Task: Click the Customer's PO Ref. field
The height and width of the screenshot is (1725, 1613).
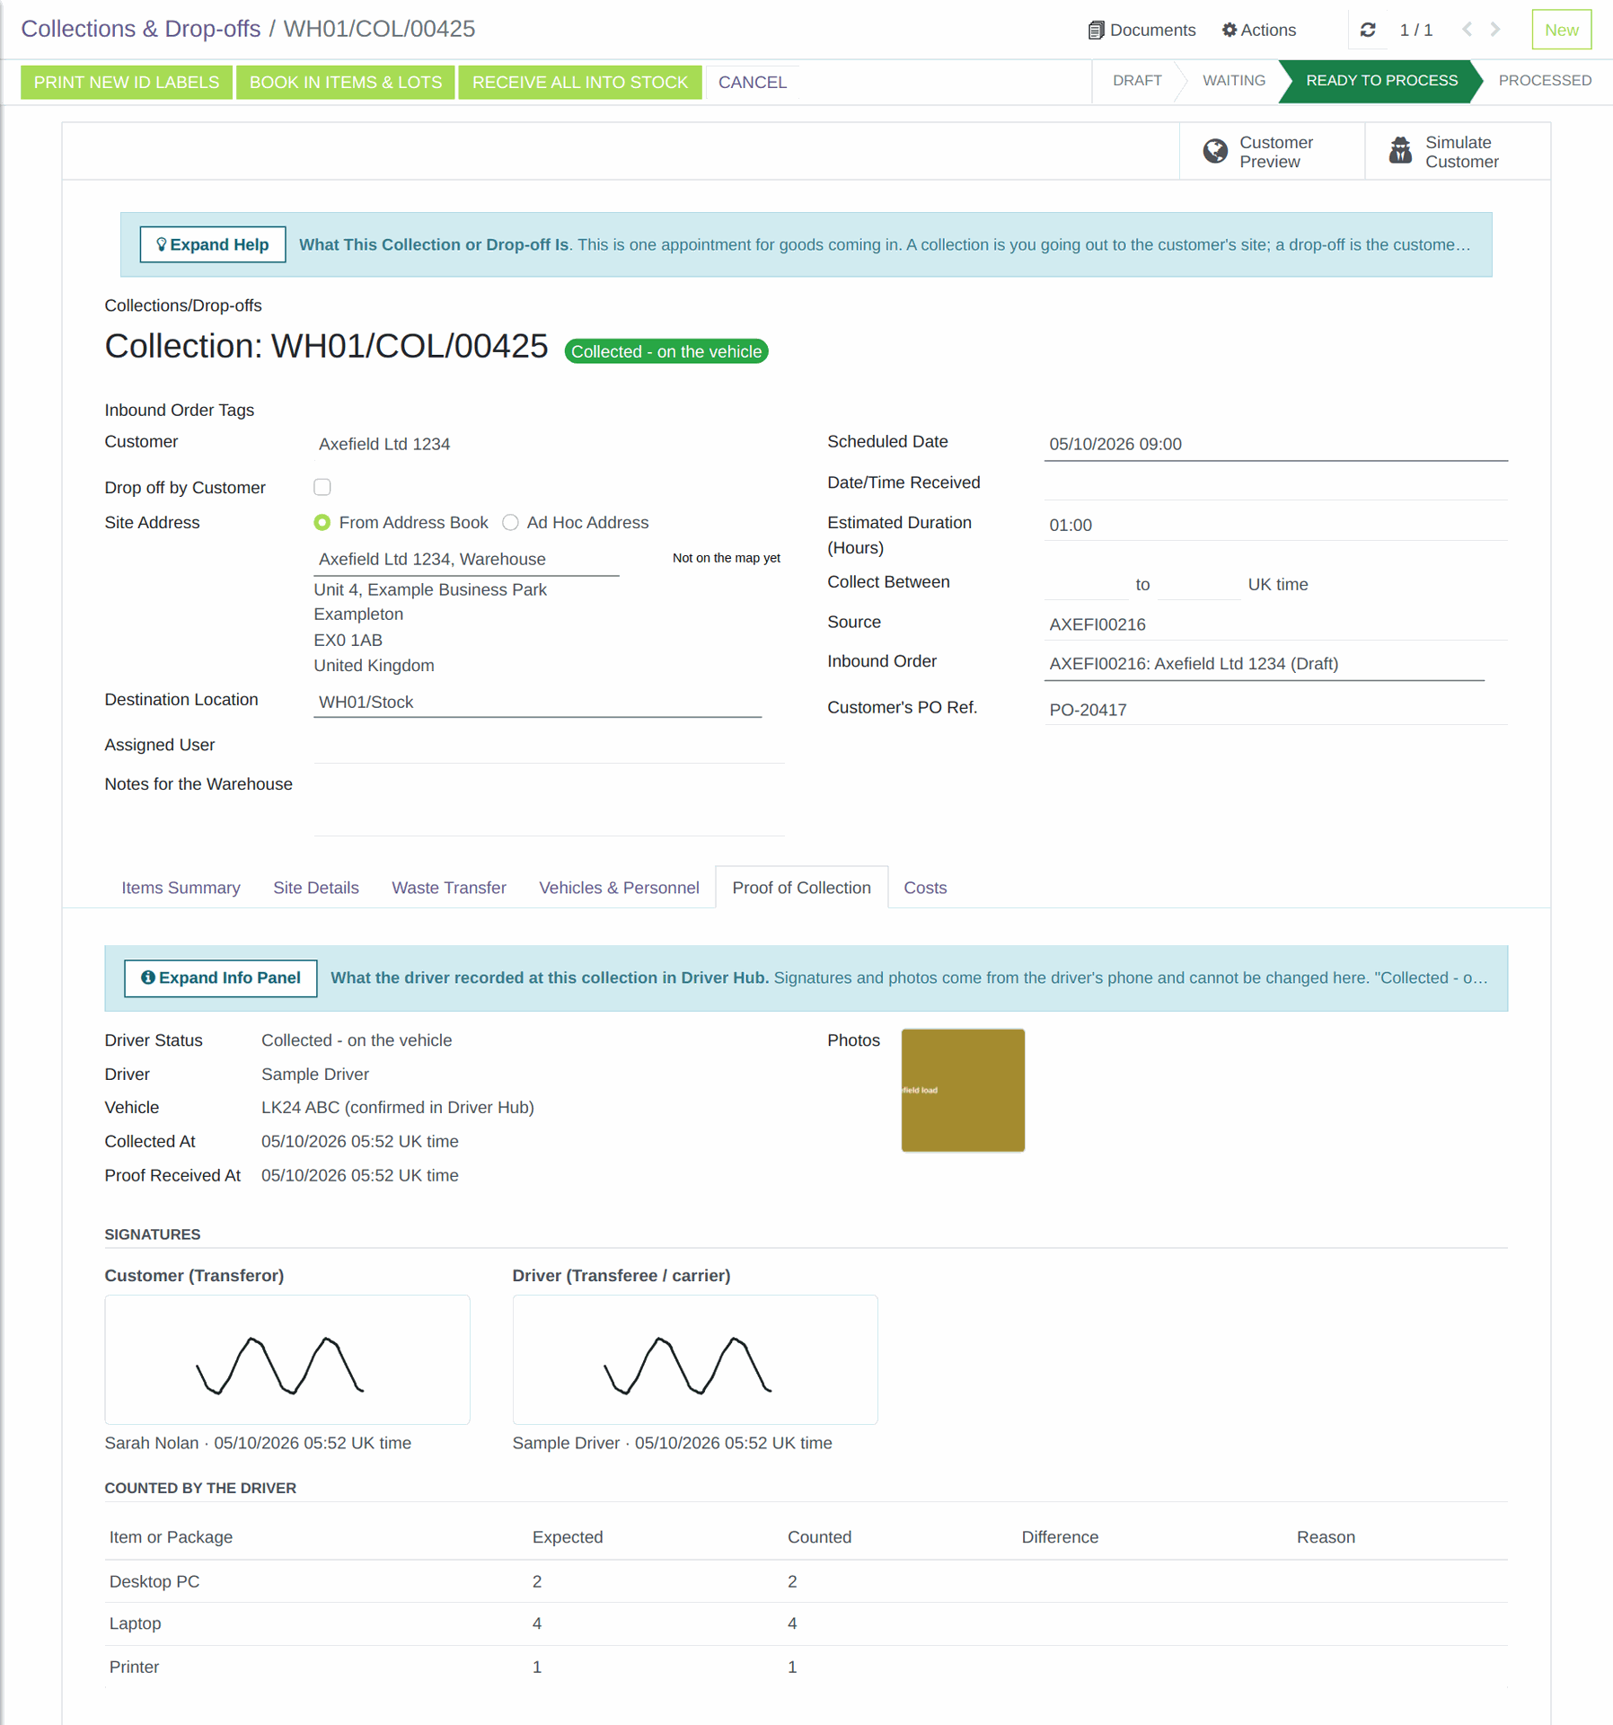Action: pos(1275,710)
